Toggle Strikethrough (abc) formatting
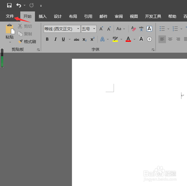Image resolution: width=187 pixels, height=186 pixels. (77, 39)
